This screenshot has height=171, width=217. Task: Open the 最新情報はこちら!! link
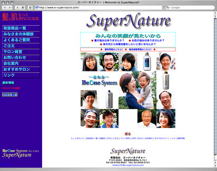click(114, 50)
